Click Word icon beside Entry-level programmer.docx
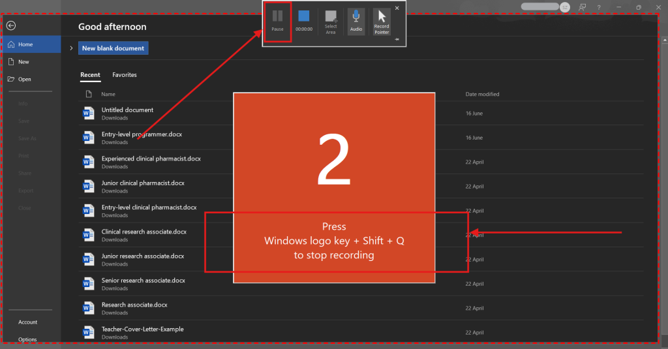The image size is (668, 349). coord(88,138)
